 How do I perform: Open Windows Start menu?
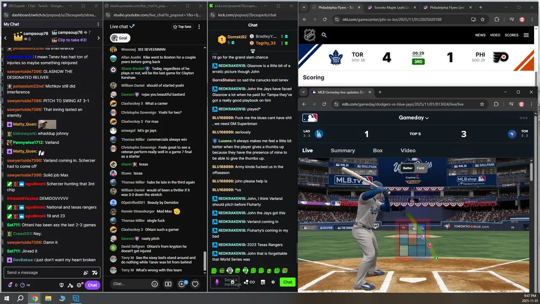[x=6, y=299]
